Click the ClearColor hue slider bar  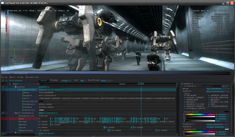click(200, 114)
